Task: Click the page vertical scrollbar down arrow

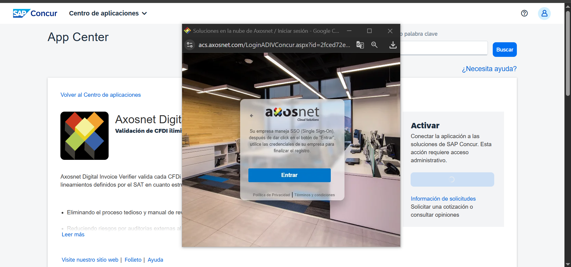Action: click(x=568, y=264)
